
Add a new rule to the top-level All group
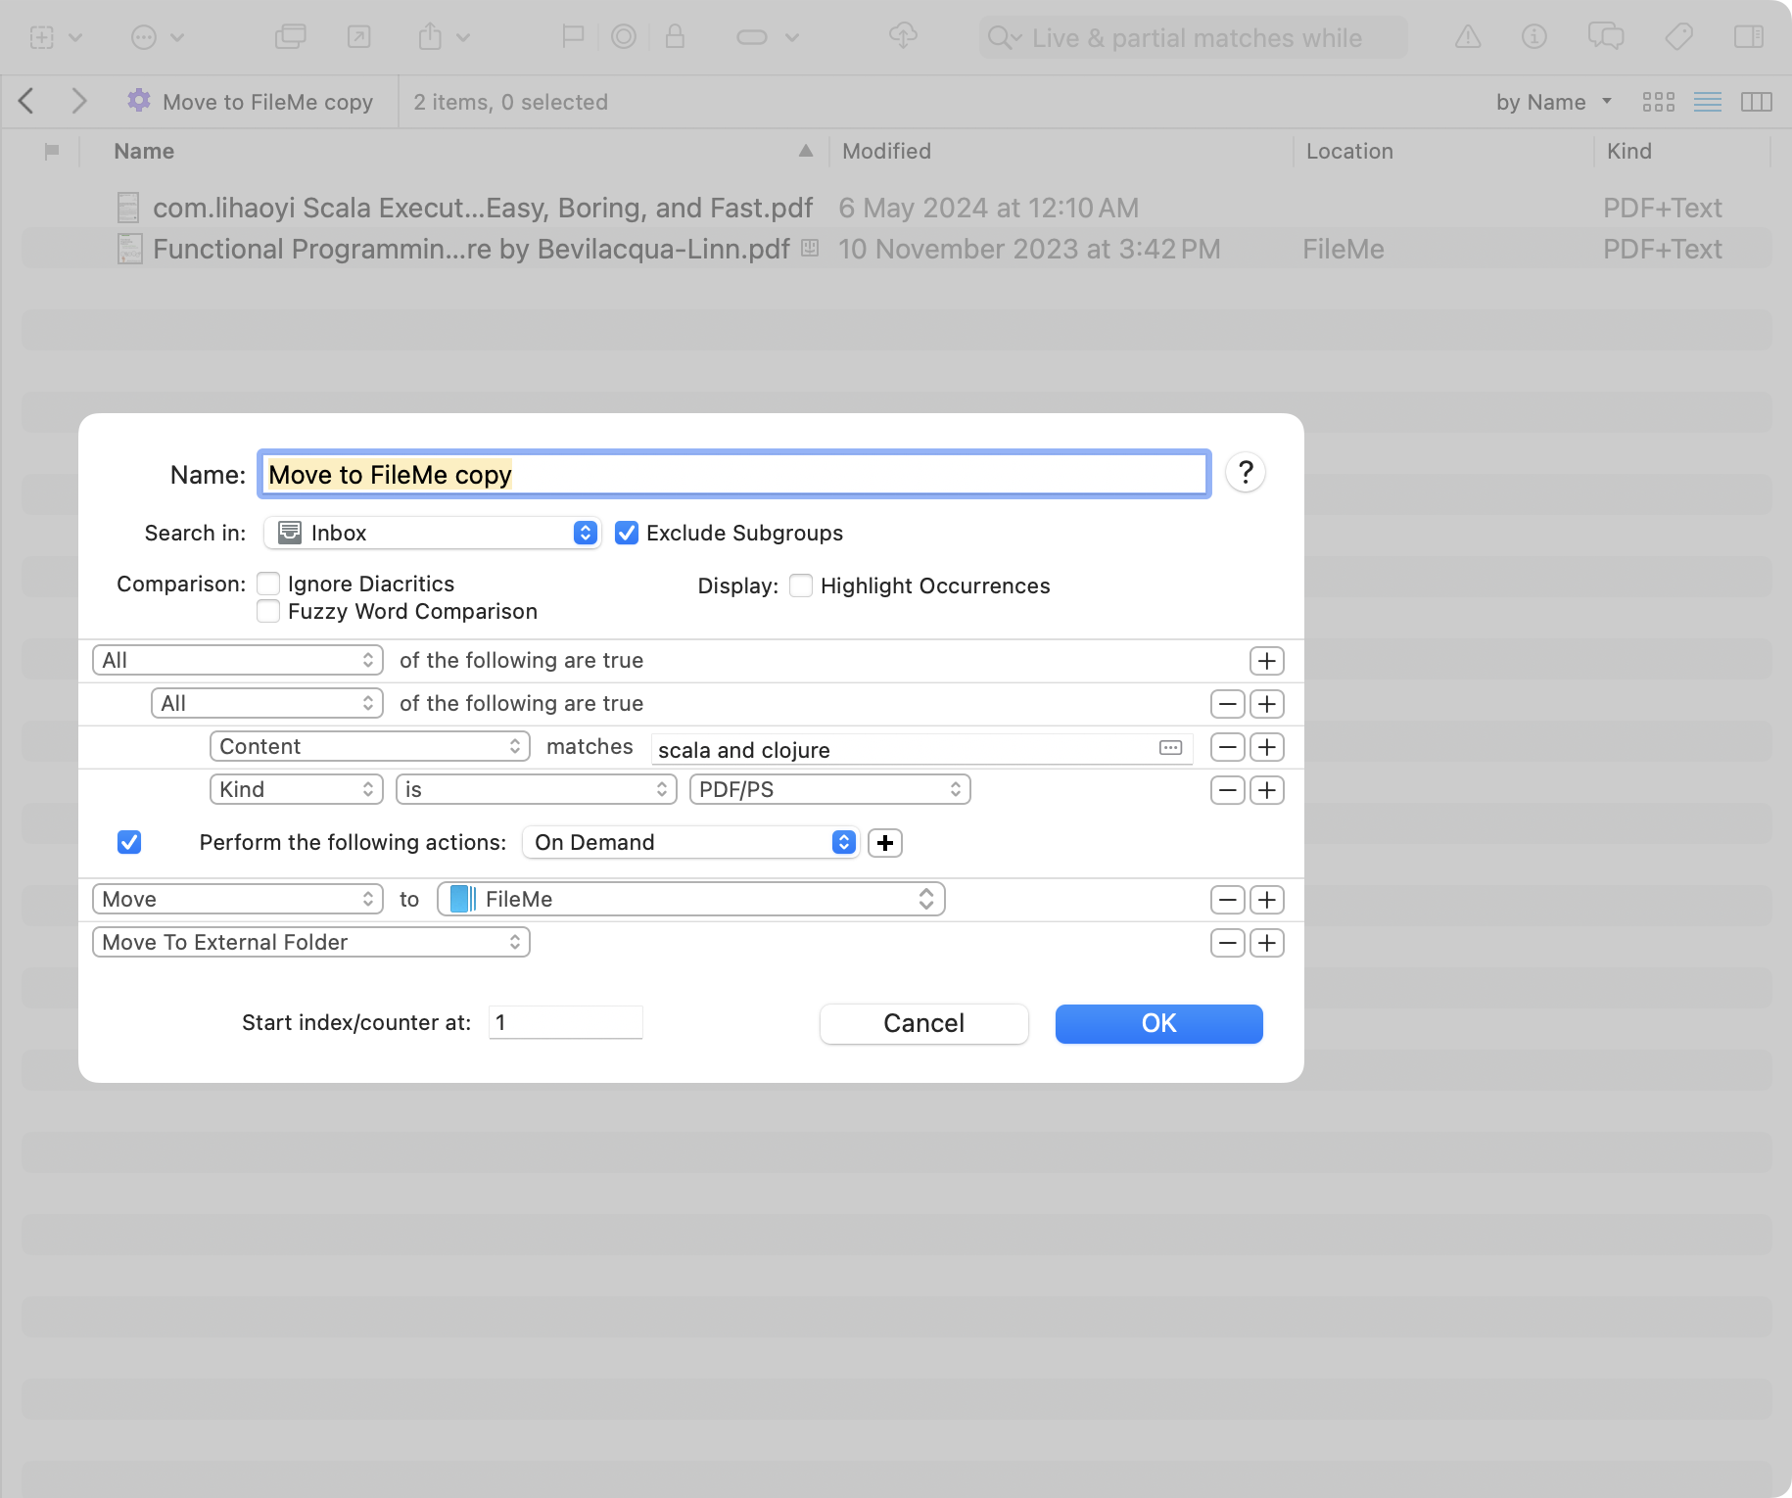click(x=1267, y=661)
